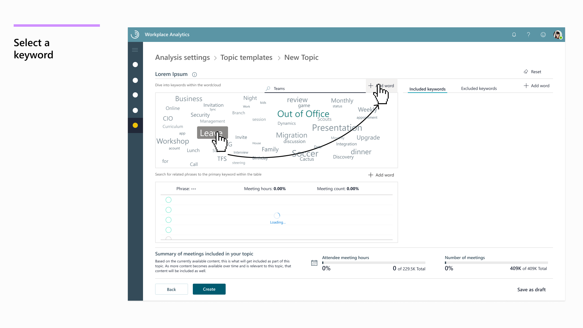
Task: Click the info icon next to Lorem Ipsum
Action: point(194,74)
